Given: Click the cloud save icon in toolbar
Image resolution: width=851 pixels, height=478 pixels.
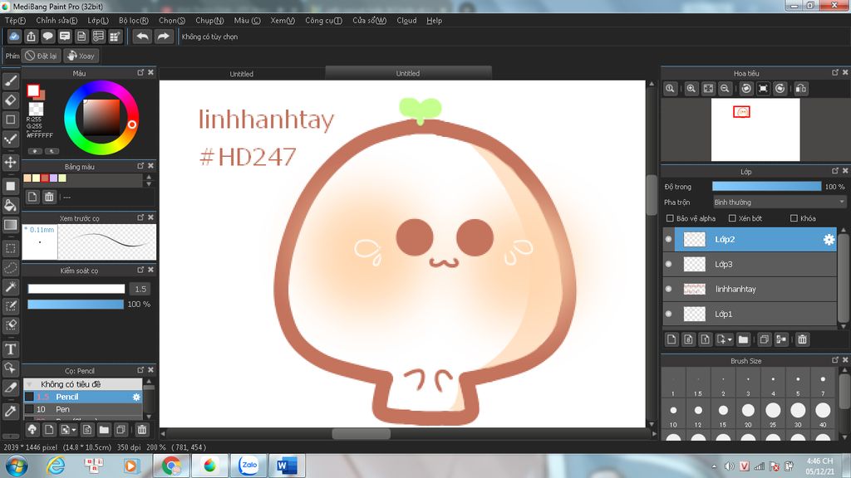Looking at the screenshot, I should [x=14, y=37].
